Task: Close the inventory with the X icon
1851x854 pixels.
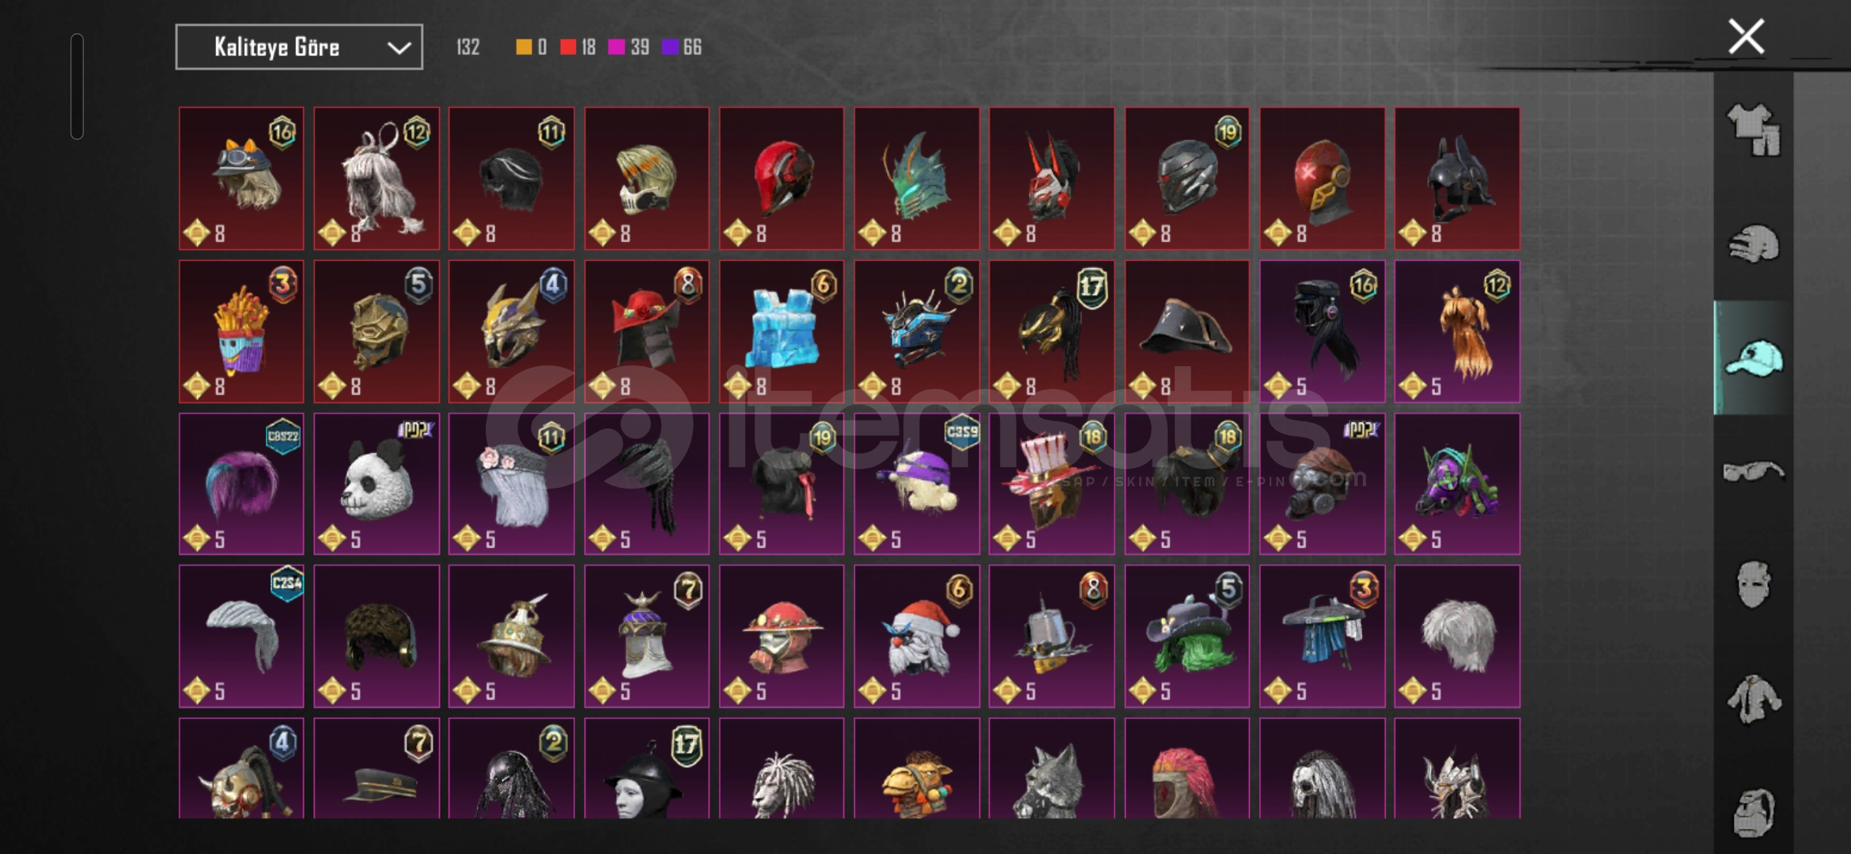Action: click(x=1746, y=36)
